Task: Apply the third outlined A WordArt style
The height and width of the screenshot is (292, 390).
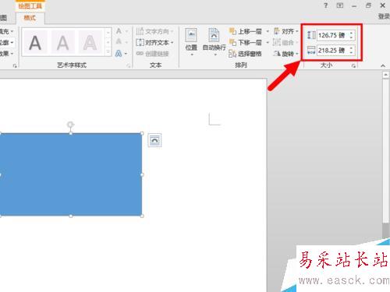Action: [90, 43]
